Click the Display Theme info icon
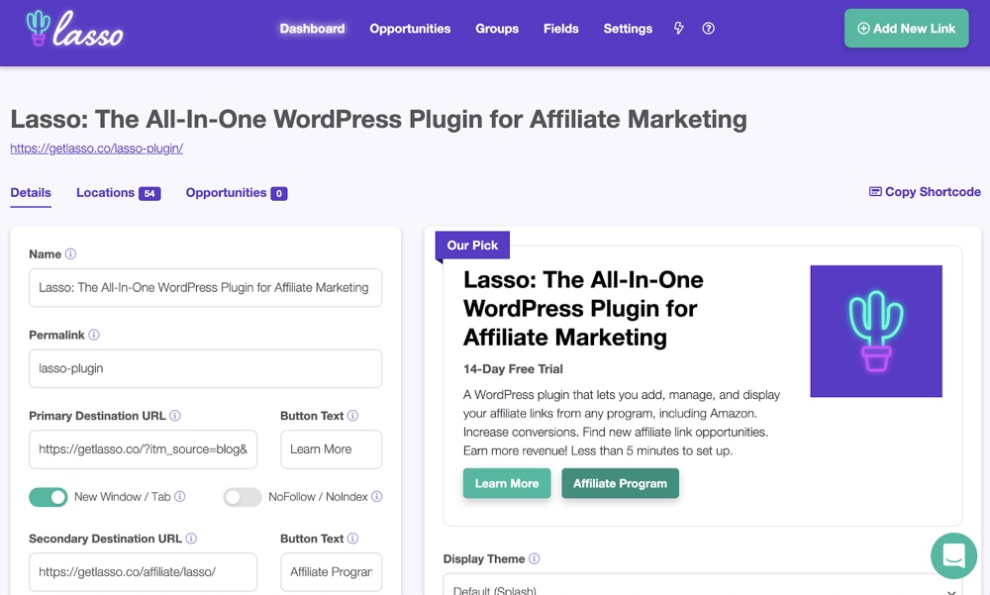 pos(535,558)
